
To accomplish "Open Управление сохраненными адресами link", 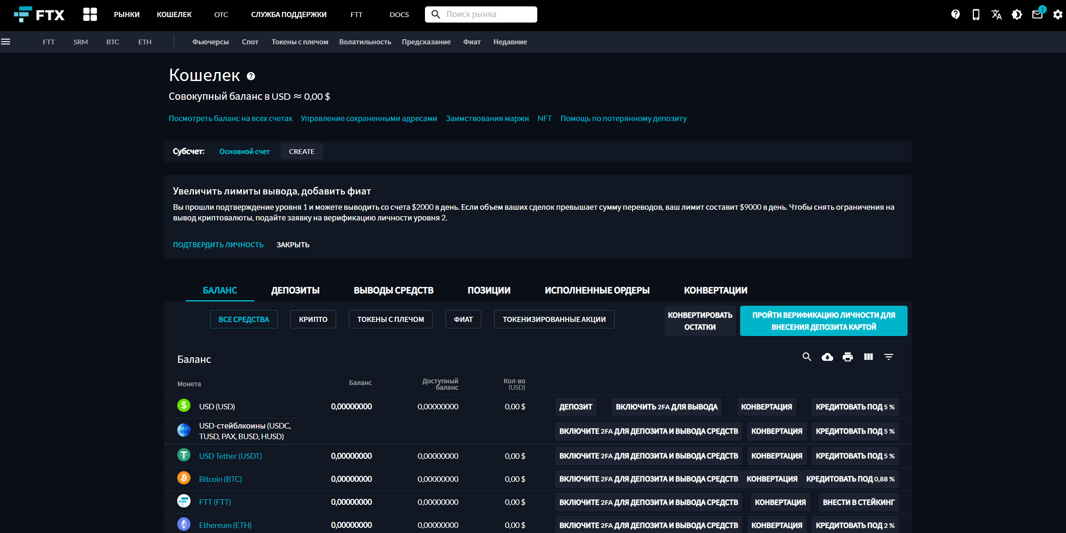I will pyautogui.click(x=369, y=119).
